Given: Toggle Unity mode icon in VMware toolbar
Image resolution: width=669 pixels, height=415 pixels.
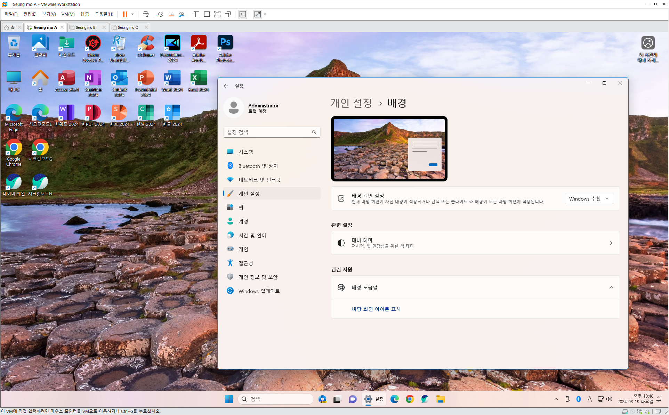Looking at the screenshot, I should pos(228,14).
